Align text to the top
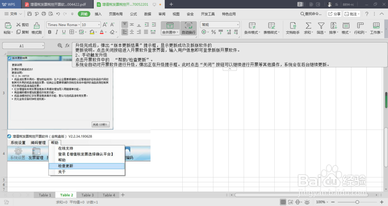This screenshot has width=388, height=206. [x=125, y=24]
